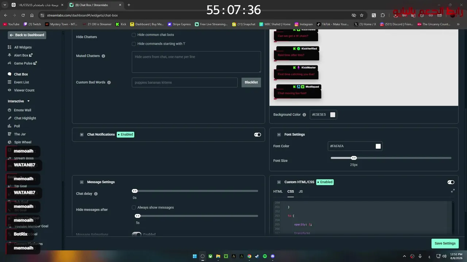
Task: Open the Font Color swatch picker
Action: (378, 146)
